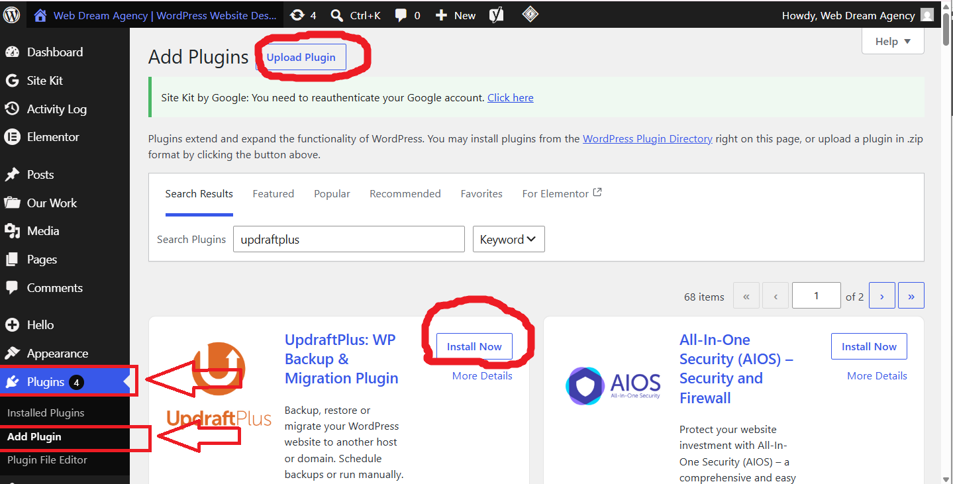Click the Appearance paintbrush icon
The width and height of the screenshot is (953, 484).
(x=12, y=354)
